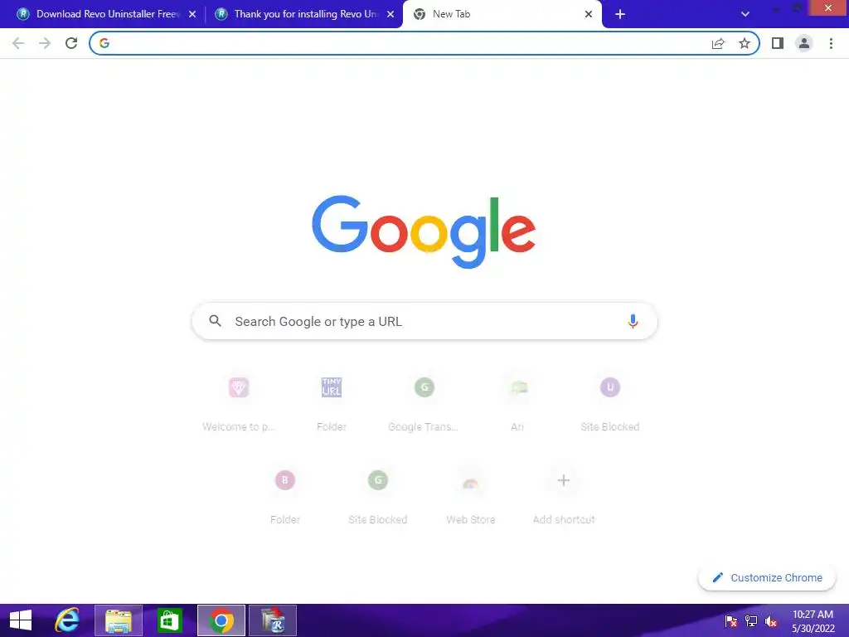This screenshot has height=637, width=849.
Task: Click the Add shortcut button
Action: point(564,496)
